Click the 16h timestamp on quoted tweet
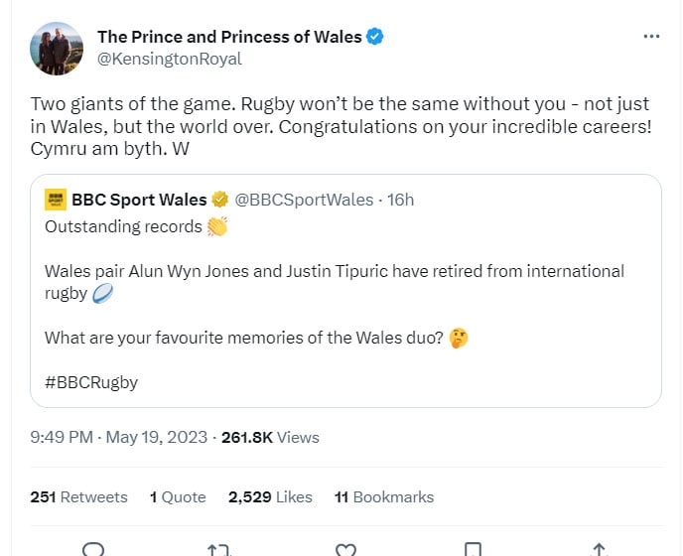Image resolution: width=683 pixels, height=556 pixels. [x=400, y=200]
